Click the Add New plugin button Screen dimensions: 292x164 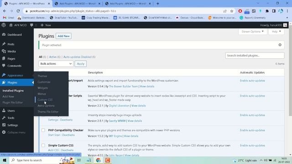(63, 36)
